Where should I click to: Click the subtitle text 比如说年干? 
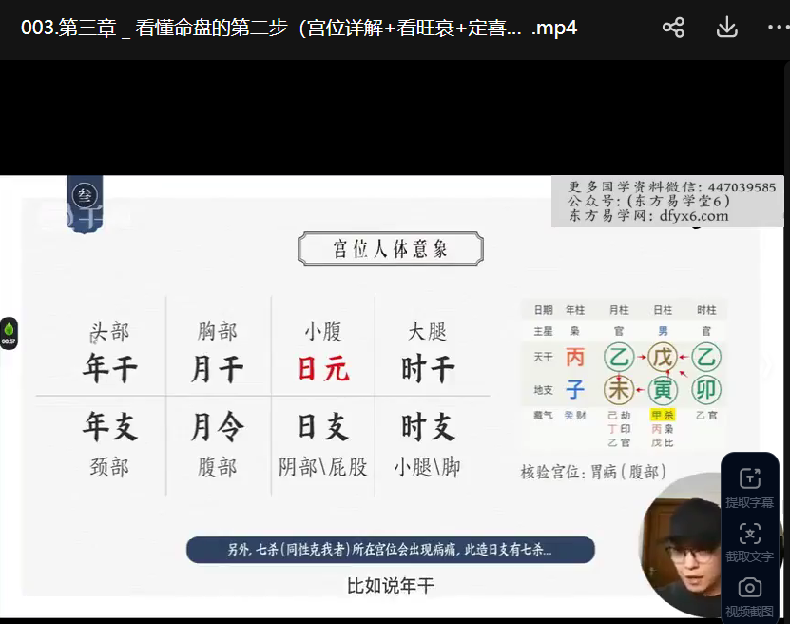(390, 586)
